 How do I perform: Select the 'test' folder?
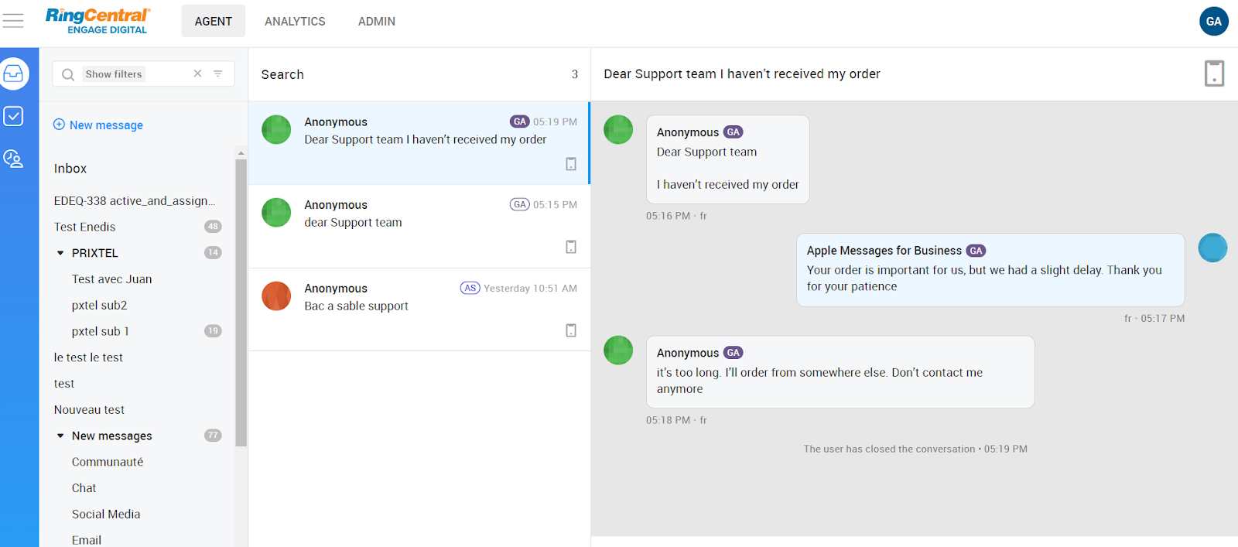64,384
